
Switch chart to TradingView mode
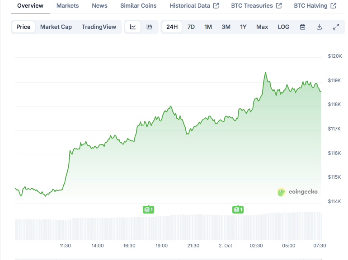pos(99,27)
